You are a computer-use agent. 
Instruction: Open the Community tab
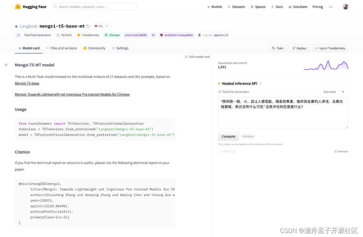[x=94, y=48]
